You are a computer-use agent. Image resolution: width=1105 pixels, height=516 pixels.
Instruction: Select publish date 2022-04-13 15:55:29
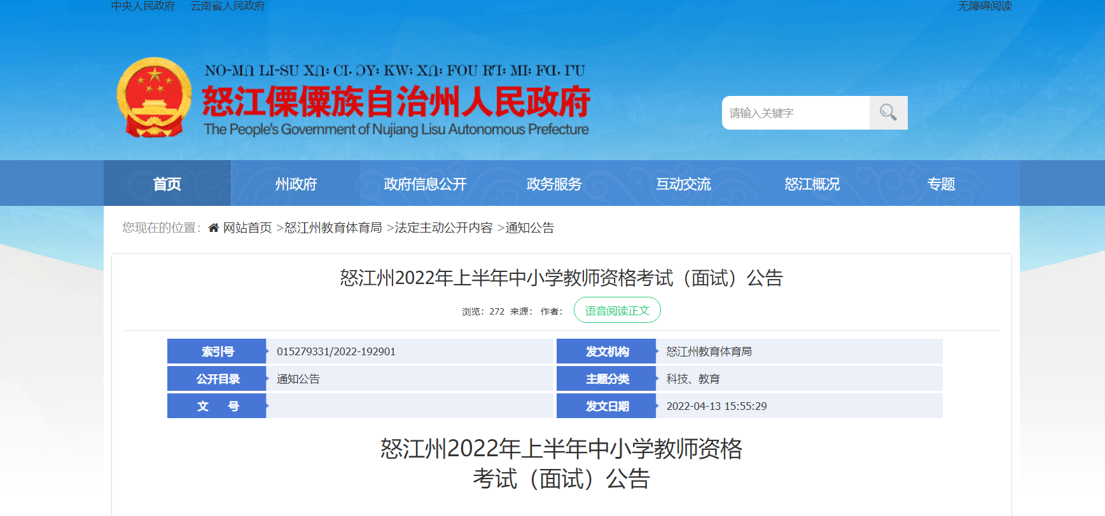tap(716, 406)
